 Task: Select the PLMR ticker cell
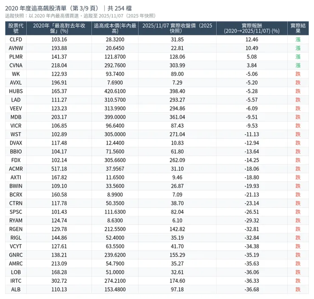click(16, 57)
